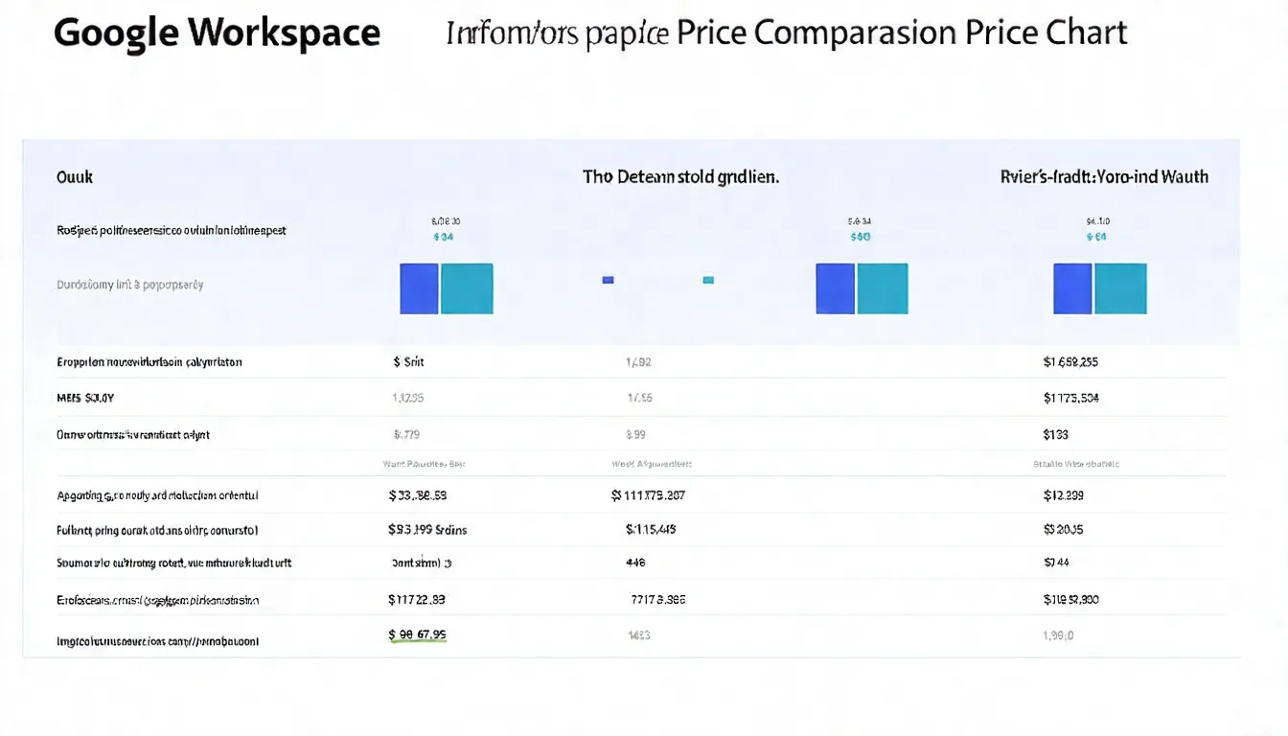Image resolution: width=1288 pixels, height=736 pixels.
Task: Select the Tho Detemn stold gndlien header
Action: click(680, 177)
